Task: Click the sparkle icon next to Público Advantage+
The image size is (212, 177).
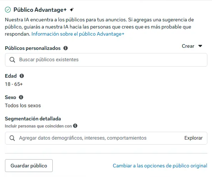Action: (x=72, y=10)
